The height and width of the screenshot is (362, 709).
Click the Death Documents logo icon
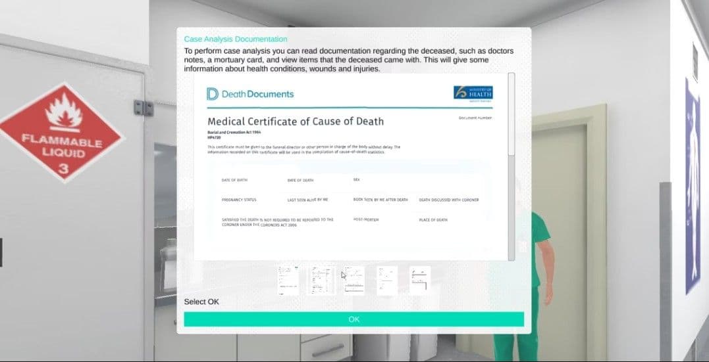coord(213,94)
